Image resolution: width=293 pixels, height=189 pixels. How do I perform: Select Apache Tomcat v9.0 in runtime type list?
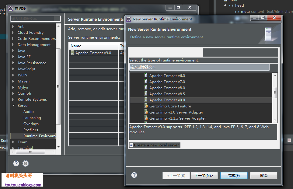(201, 100)
